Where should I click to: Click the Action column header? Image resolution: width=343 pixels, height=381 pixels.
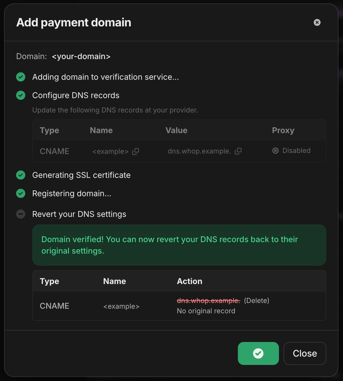(190, 281)
